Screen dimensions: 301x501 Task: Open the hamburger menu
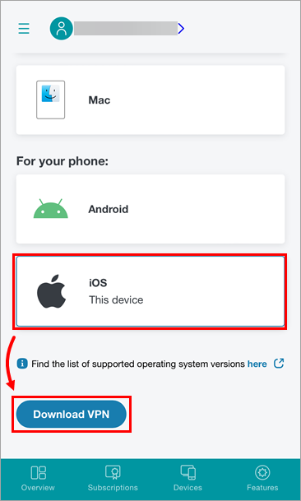(x=24, y=29)
